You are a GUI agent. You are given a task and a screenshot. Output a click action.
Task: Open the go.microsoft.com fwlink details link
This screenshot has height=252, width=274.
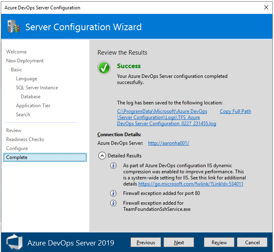[x=191, y=184]
